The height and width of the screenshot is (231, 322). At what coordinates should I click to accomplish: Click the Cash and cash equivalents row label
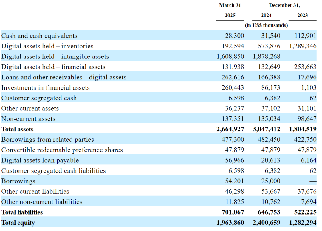tap(39, 36)
